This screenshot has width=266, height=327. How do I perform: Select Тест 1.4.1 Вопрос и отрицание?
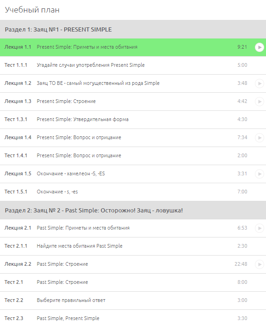(133, 156)
